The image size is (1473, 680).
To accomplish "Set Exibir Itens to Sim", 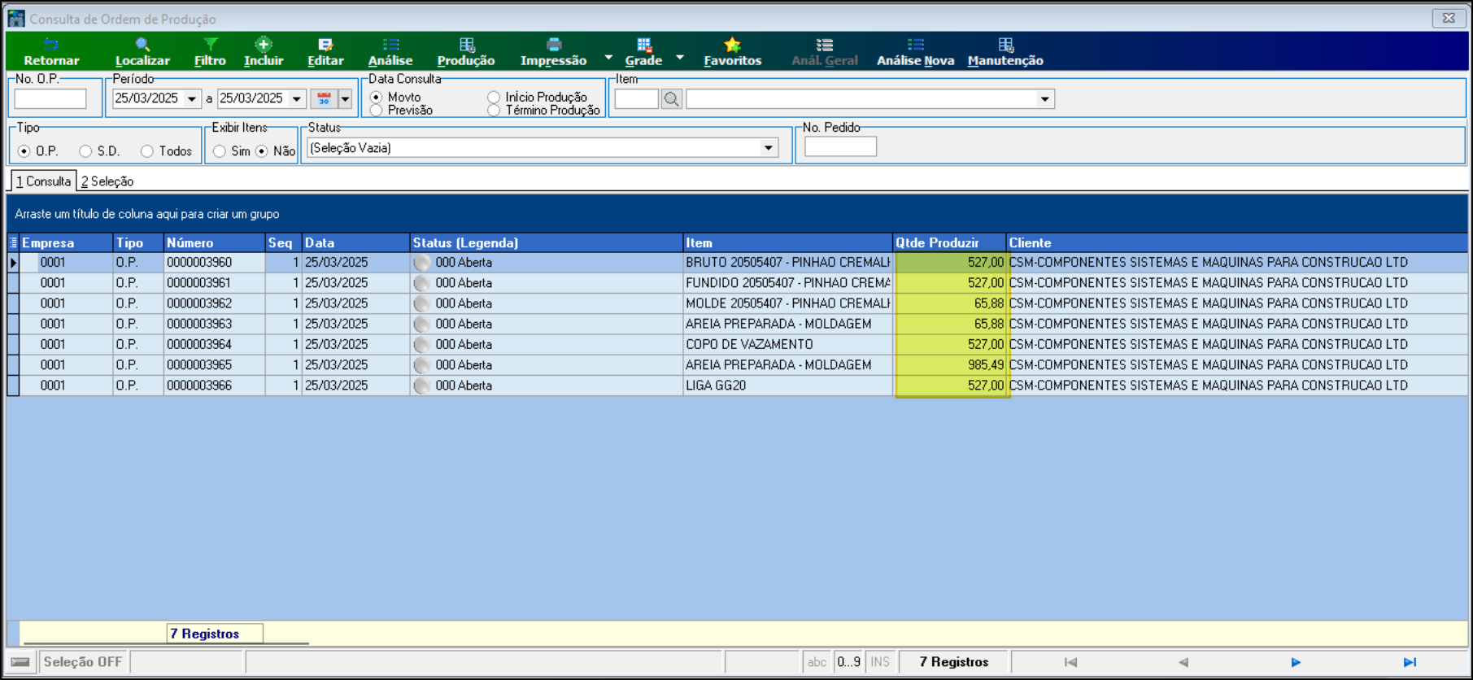I will pos(220,151).
